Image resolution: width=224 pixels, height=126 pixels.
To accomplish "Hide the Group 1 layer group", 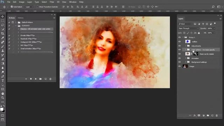I will pos(180,37).
